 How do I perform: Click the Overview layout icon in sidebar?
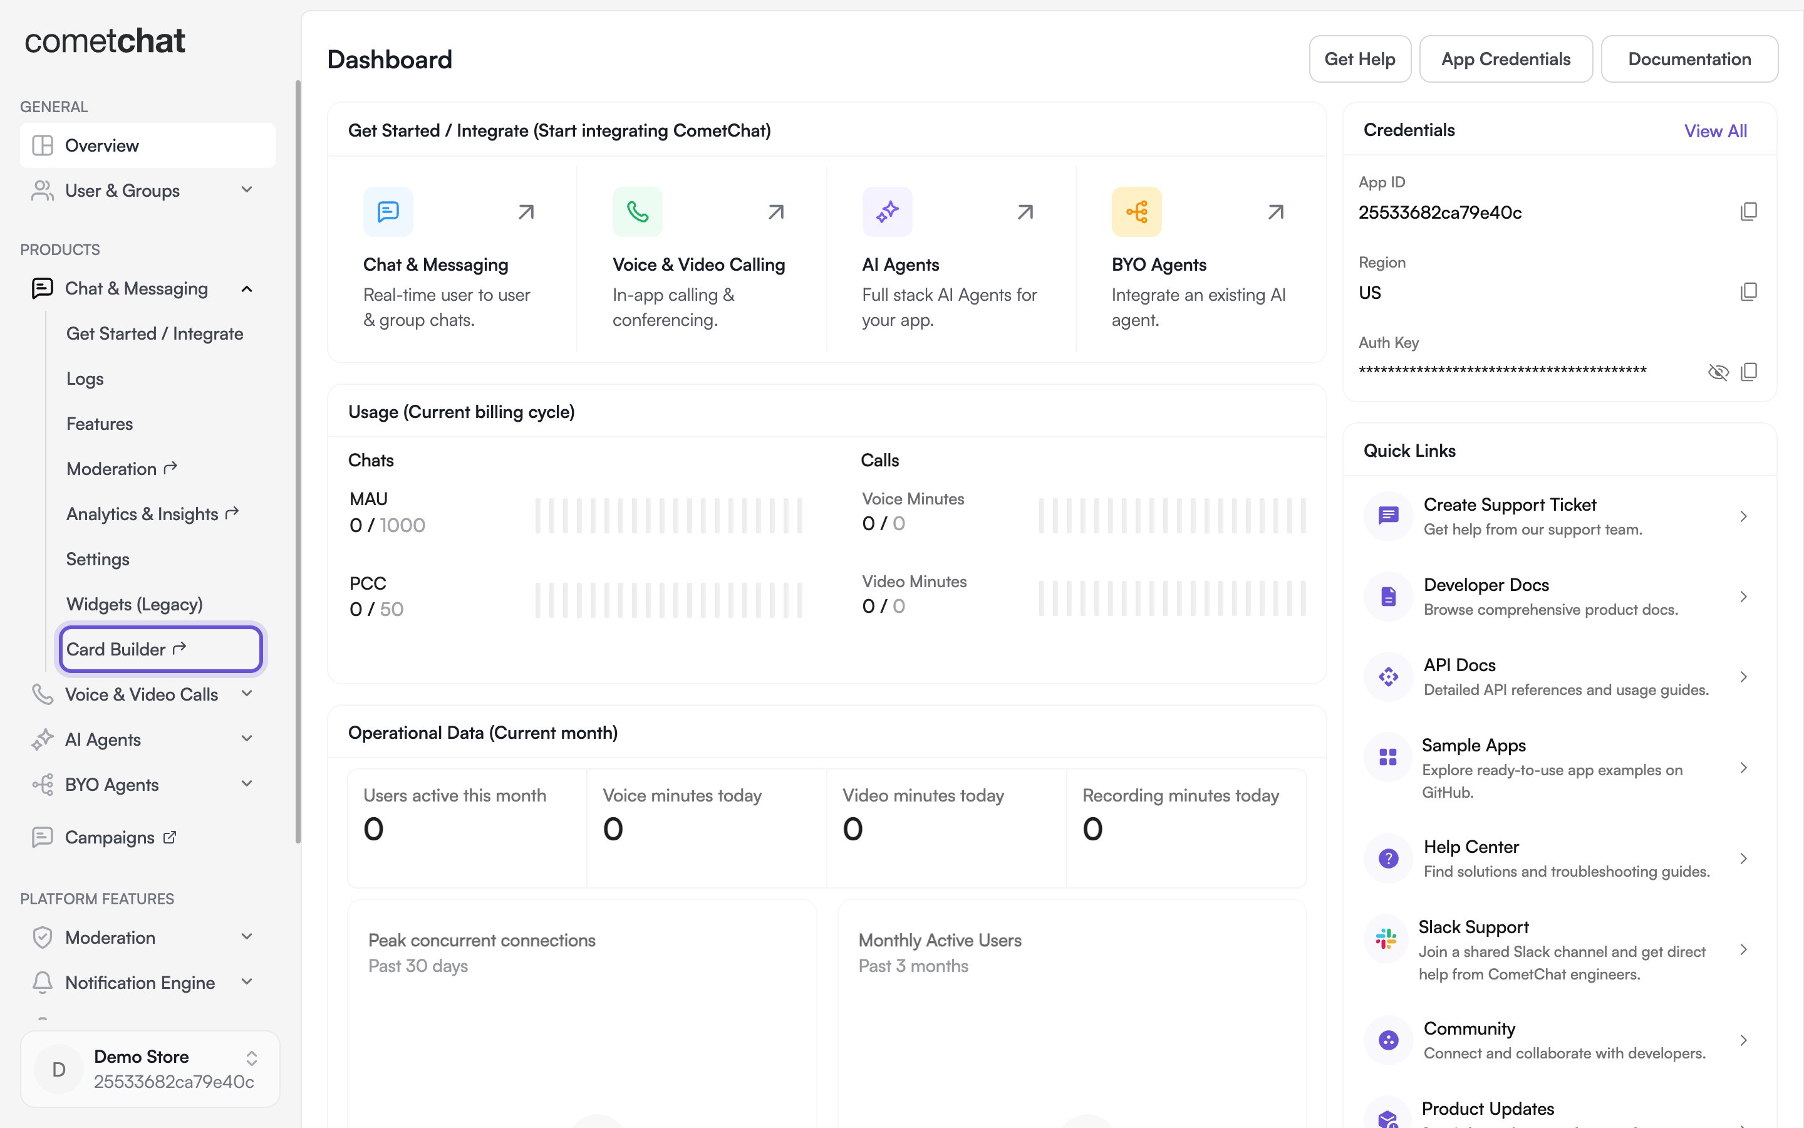pyautogui.click(x=43, y=145)
